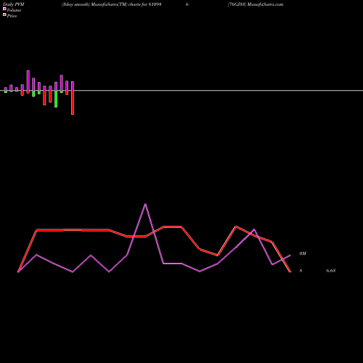The height and width of the screenshot is (363, 363).
Task: Click the 'Price' legend label
Action: 12,16
